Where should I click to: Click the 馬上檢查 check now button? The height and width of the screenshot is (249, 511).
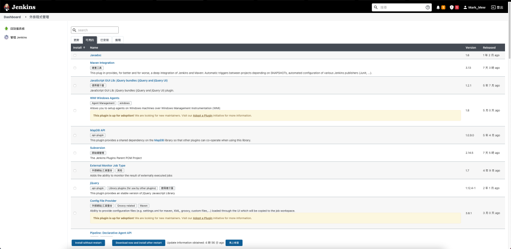(234, 243)
